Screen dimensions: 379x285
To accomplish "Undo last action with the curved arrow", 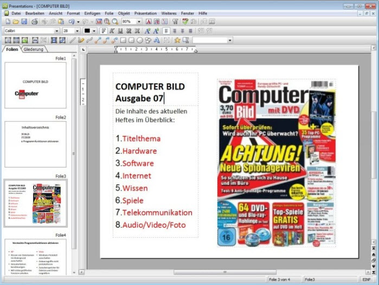I will (x=72, y=22).
